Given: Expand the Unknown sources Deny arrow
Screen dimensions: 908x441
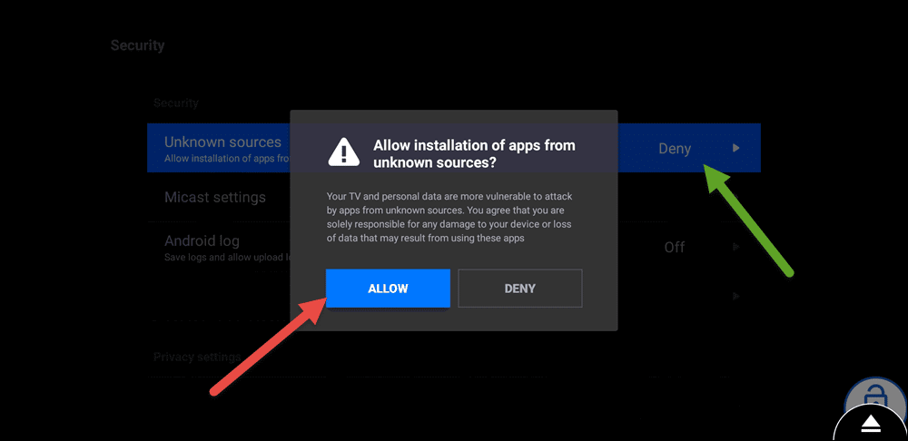Looking at the screenshot, I should [x=735, y=148].
